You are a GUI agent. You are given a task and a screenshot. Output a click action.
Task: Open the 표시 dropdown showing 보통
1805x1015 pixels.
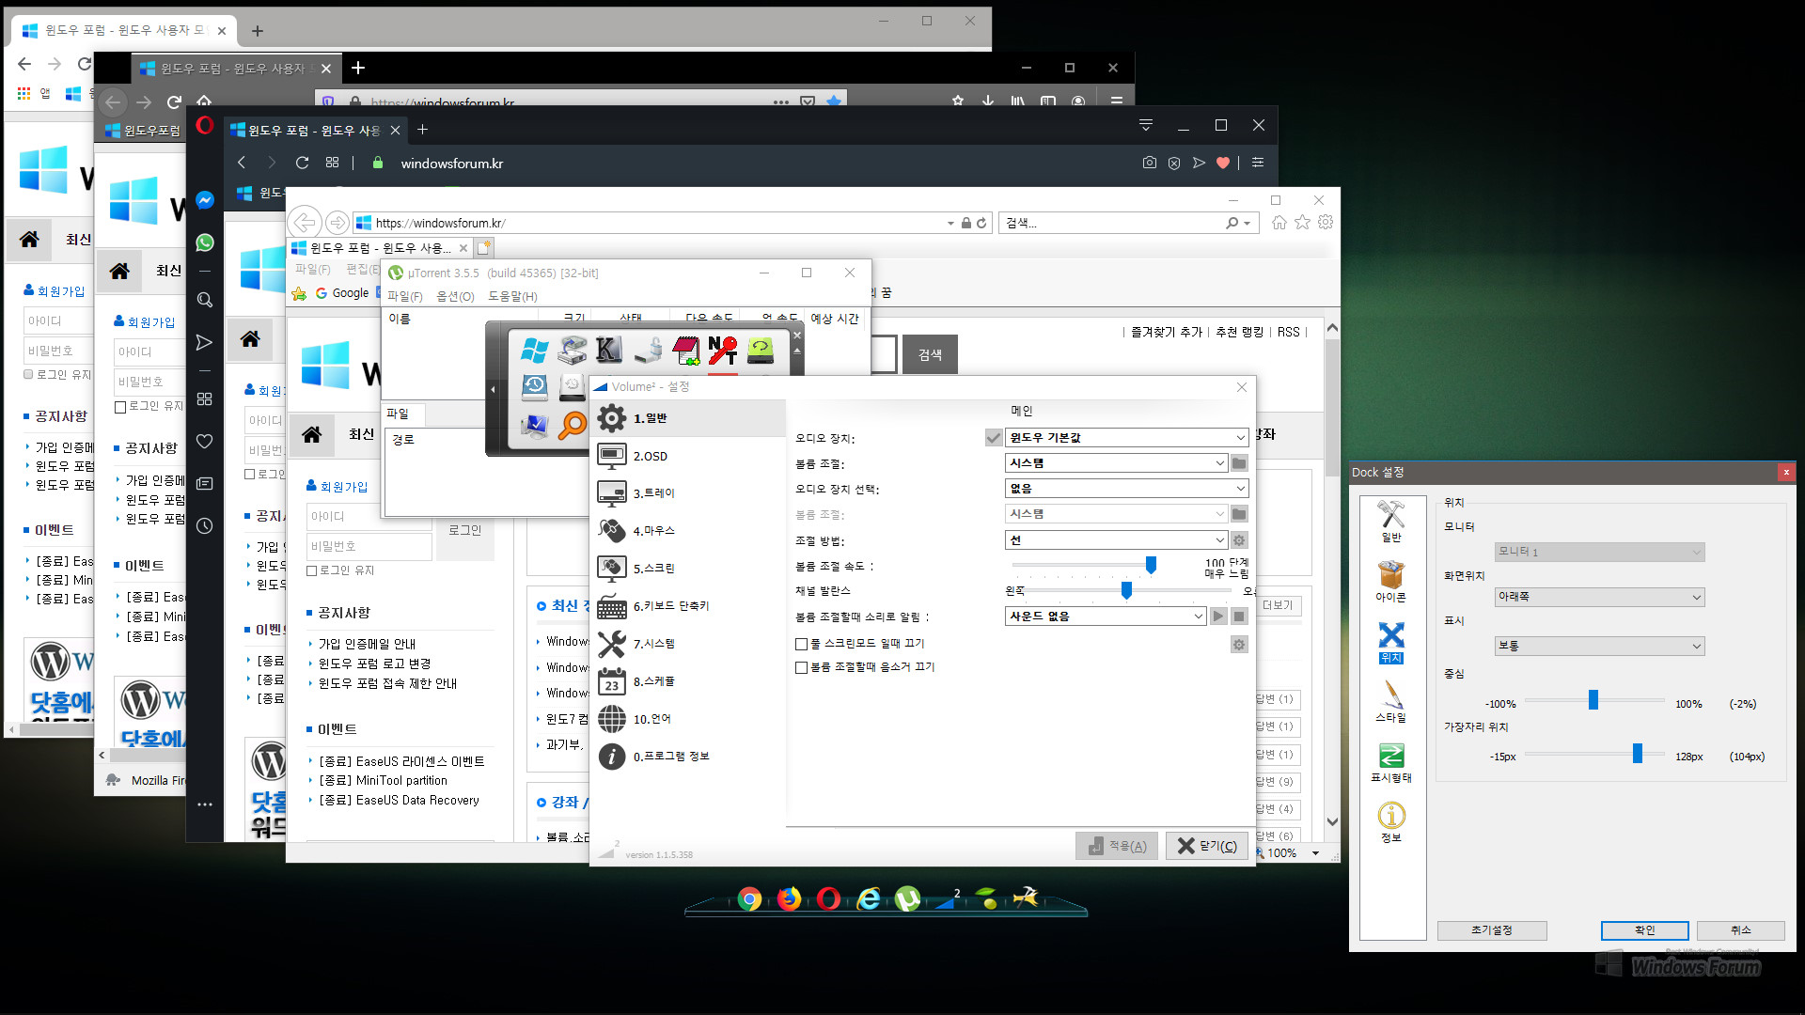(x=1599, y=646)
